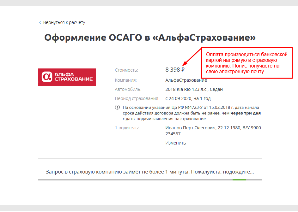Open the 'Вернуться к расчету' link
Viewport: 298px width, 212px height.
[x=64, y=22]
